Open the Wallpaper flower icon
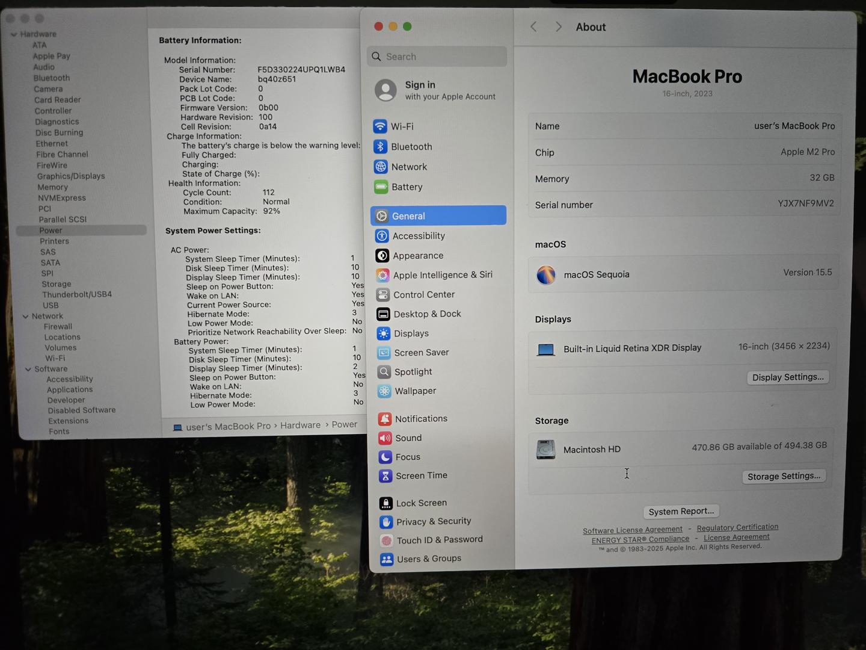This screenshot has width=866, height=650. tap(384, 391)
